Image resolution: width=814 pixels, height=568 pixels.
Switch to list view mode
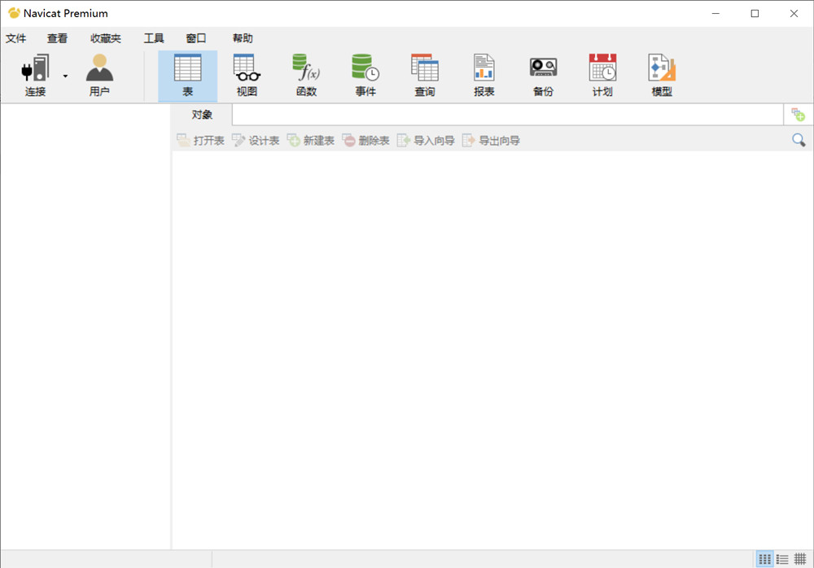(782, 559)
